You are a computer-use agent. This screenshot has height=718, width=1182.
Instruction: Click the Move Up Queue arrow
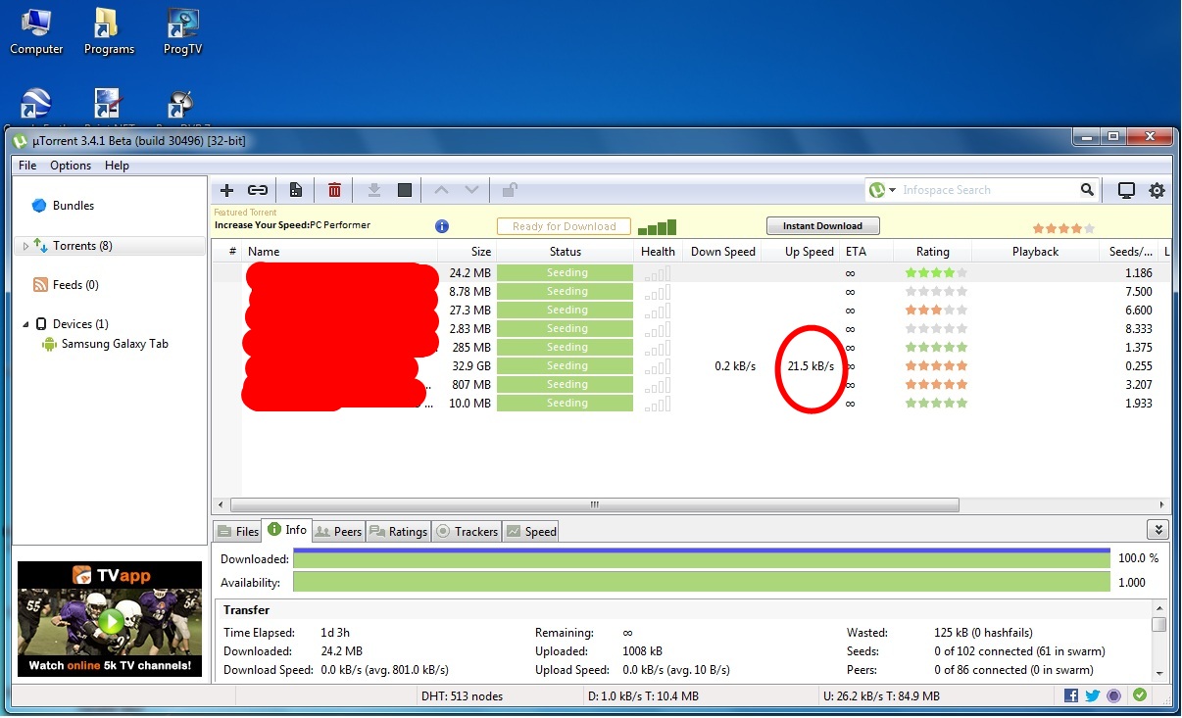tap(441, 190)
